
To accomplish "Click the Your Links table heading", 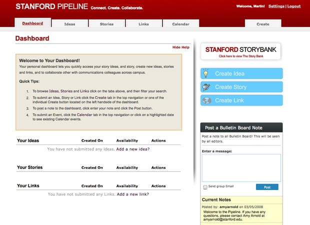I will (28, 185).
